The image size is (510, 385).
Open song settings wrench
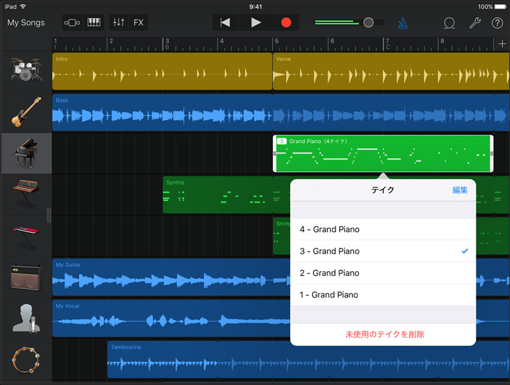click(475, 23)
